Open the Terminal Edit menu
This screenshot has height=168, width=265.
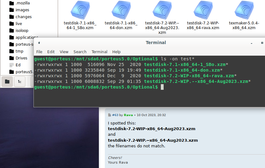pyautogui.click(x=51, y=52)
